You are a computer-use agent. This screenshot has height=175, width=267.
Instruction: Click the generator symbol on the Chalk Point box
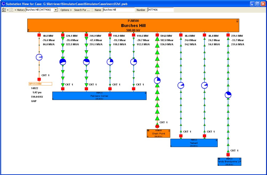click(x=148, y=130)
